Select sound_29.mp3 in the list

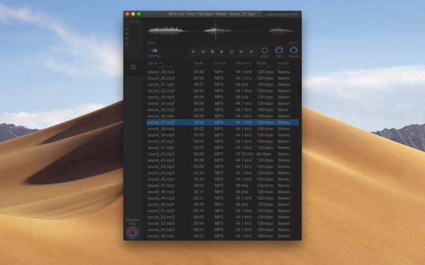pyautogui.click(x=223, y=72)
